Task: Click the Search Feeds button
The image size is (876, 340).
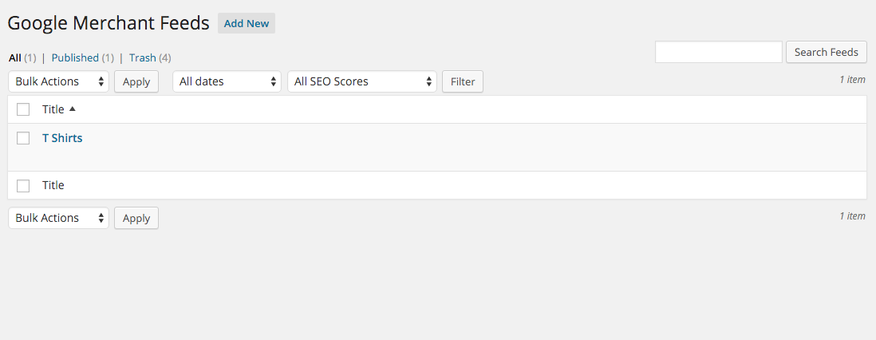Action: pyautogui.click(x=827, y=52)
